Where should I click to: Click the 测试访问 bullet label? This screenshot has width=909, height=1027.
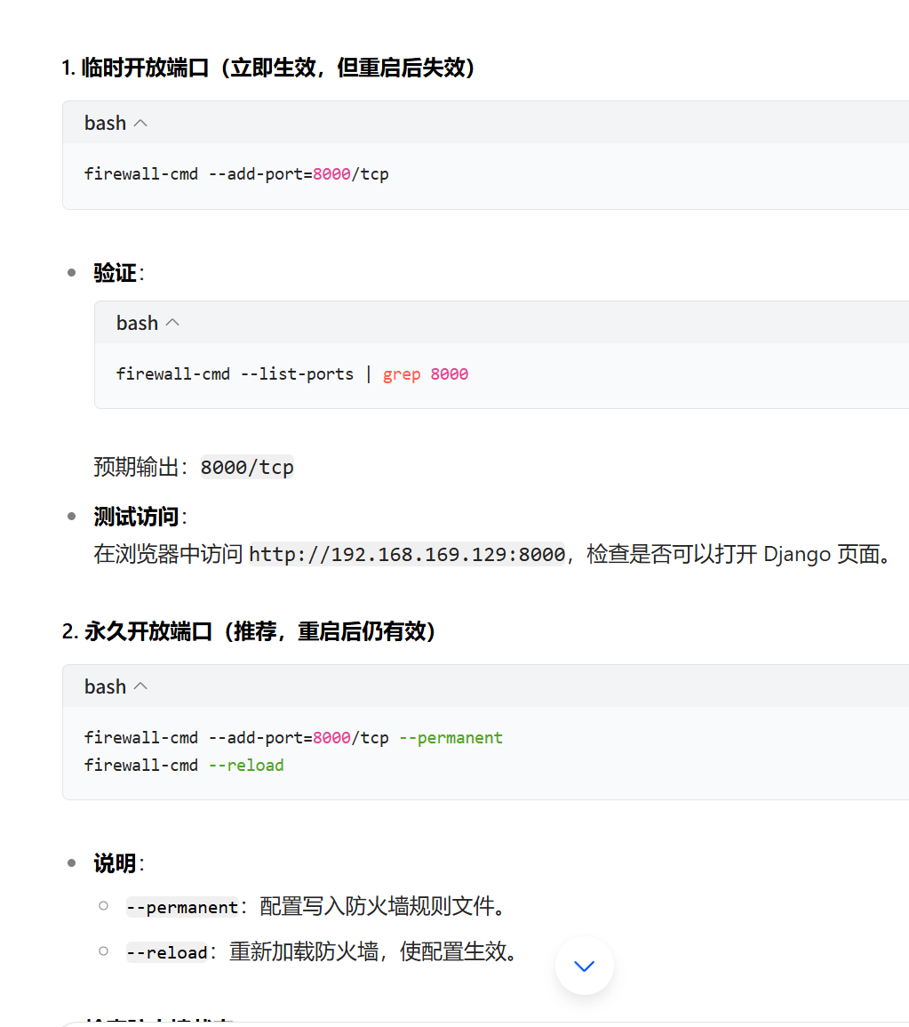tap(136, 517)
